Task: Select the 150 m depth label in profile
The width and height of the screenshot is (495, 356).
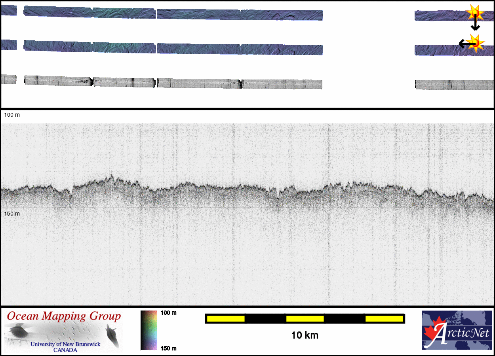Action: (x=12, y=214)
